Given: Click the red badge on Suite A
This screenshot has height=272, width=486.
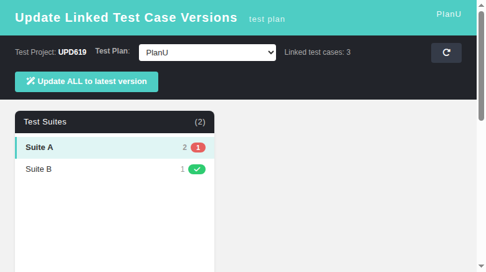Looking at the screenshot, I should coord(198,148).
